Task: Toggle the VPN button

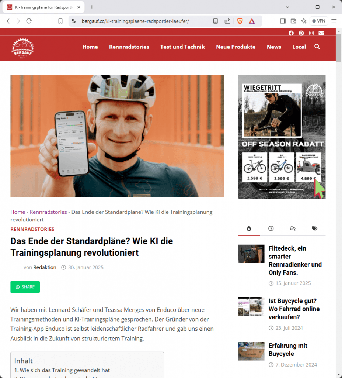Action: tap(319, 21)
